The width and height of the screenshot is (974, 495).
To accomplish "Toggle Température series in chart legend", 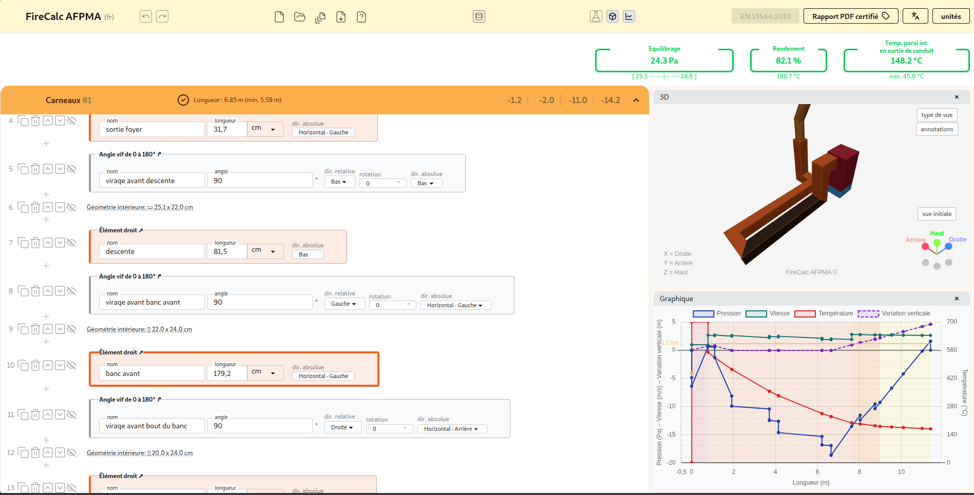I will pos(824,313).
